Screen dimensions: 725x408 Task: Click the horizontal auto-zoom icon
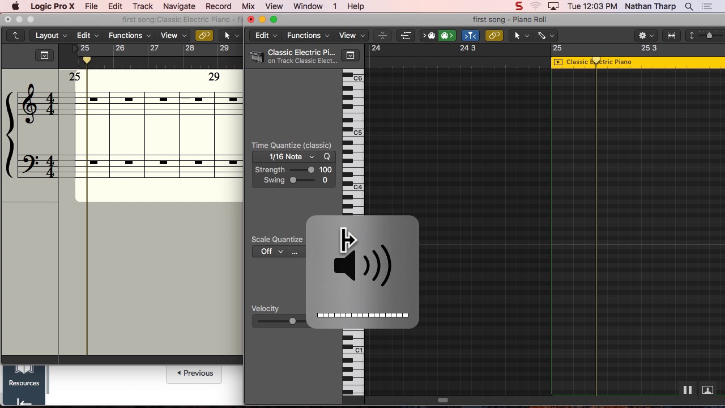[671, 35]
